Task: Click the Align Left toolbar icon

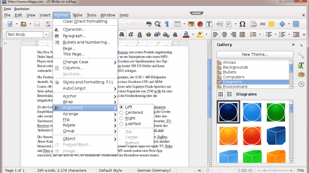Action: (x=215, y=35)
